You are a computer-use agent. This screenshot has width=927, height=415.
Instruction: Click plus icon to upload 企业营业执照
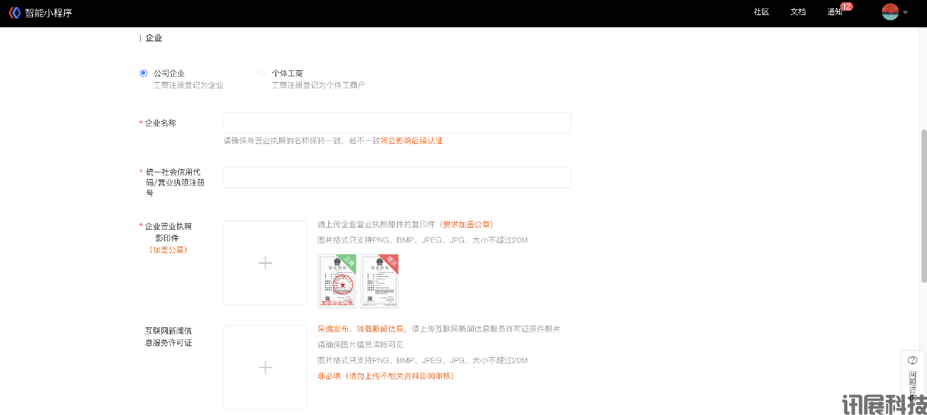pos(266,263)
